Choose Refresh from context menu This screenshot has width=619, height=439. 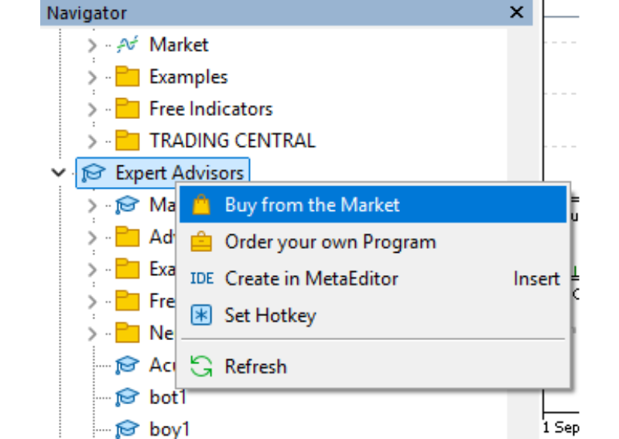[373, 366]
